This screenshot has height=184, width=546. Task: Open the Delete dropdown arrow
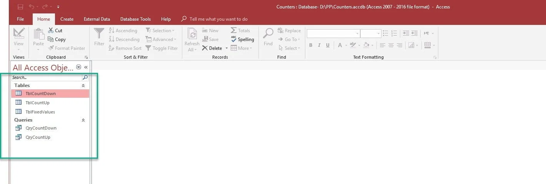tap(226, 48)
